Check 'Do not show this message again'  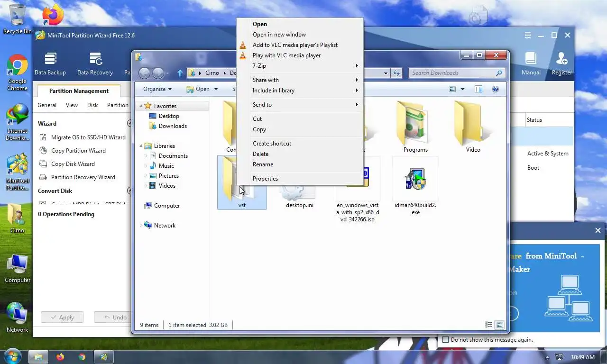click(445, 339)
